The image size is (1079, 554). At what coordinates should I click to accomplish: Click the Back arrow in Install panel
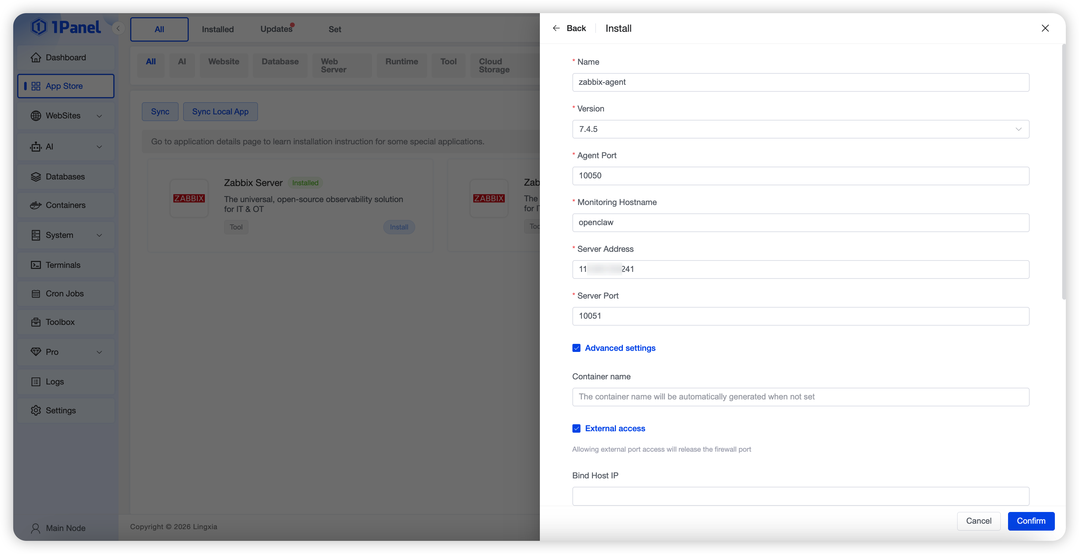click(x=556, y=28)
